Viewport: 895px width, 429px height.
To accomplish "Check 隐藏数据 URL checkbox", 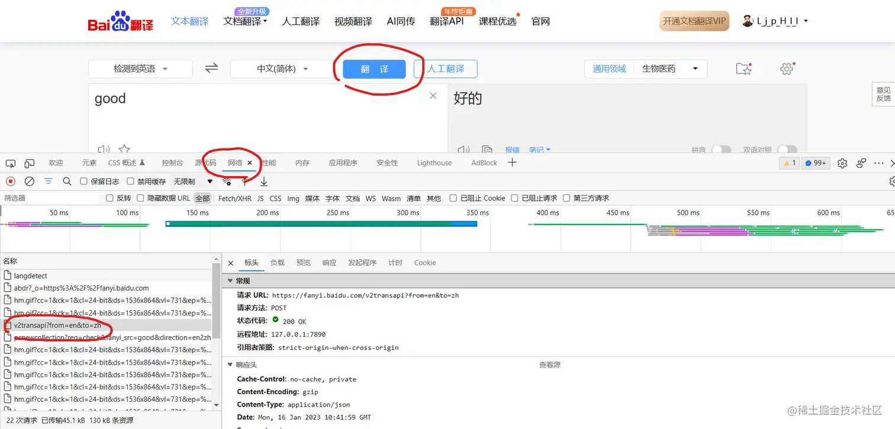I will [140, 199].
